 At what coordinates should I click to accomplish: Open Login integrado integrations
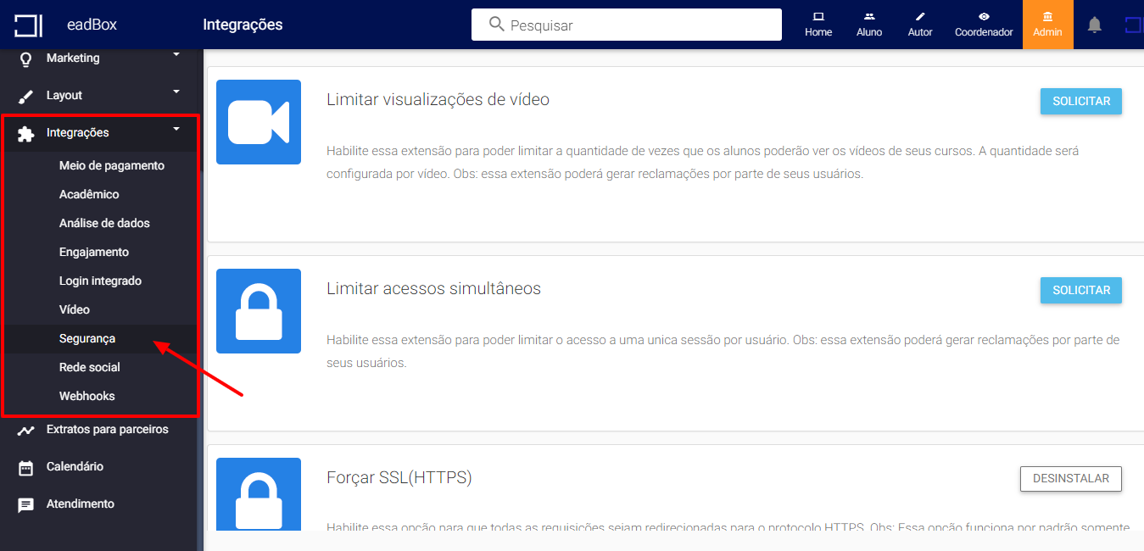100,281
